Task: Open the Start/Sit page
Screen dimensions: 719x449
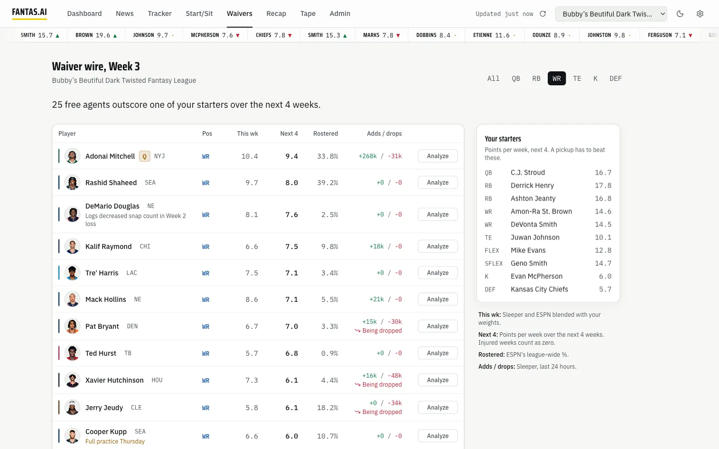Action: point(199,13)
